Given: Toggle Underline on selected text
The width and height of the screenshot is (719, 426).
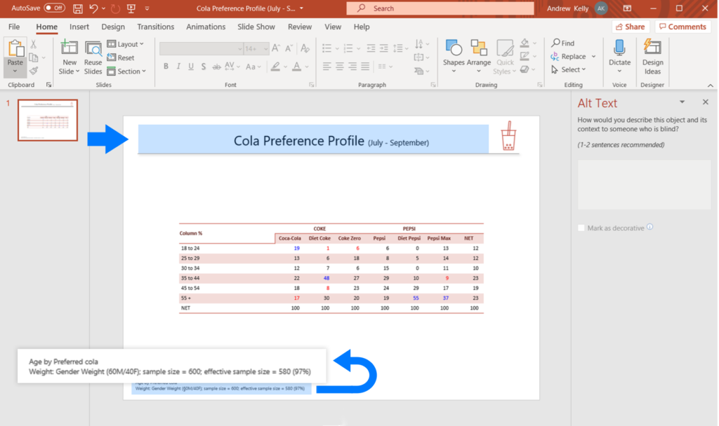Looking at the screenshot, I should 191,66.
